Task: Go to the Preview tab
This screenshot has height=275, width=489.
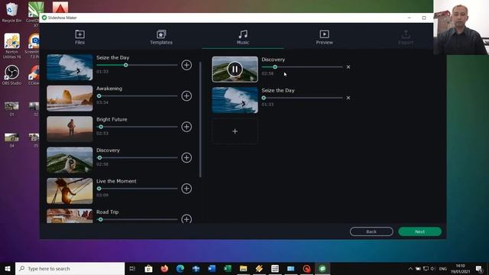Action: point(324,37)
